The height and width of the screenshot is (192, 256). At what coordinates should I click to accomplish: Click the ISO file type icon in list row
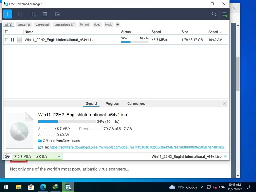click(x=19, y=40)
